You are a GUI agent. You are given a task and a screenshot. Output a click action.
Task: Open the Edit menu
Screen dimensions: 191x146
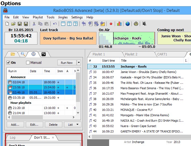point(16,17)
